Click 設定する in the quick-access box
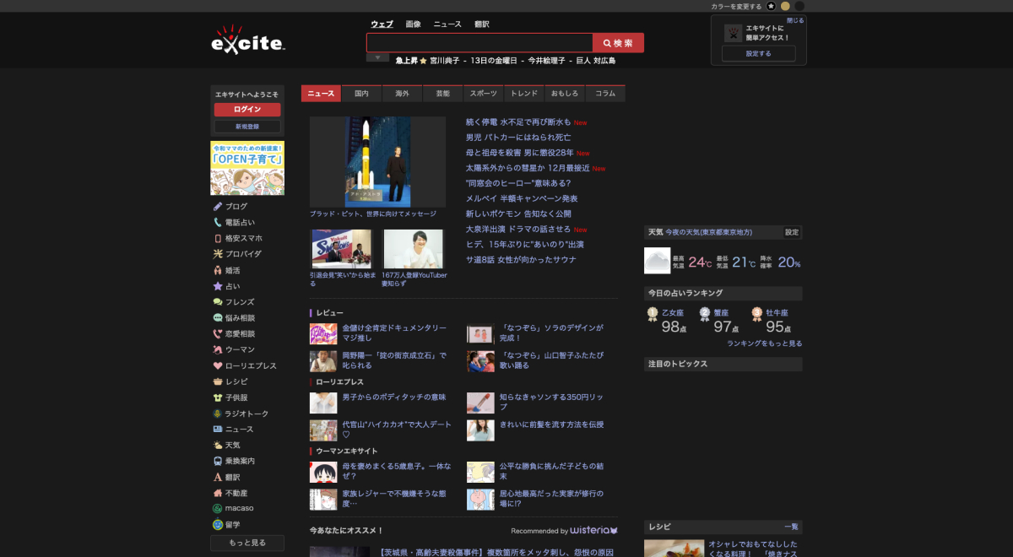Viewport: 1013px width, 557px height. pyautogui.click(x=758, y=53)
